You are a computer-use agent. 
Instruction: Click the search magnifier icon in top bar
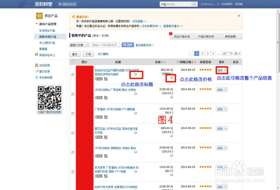pyautogui.click(x=194, y=4)
